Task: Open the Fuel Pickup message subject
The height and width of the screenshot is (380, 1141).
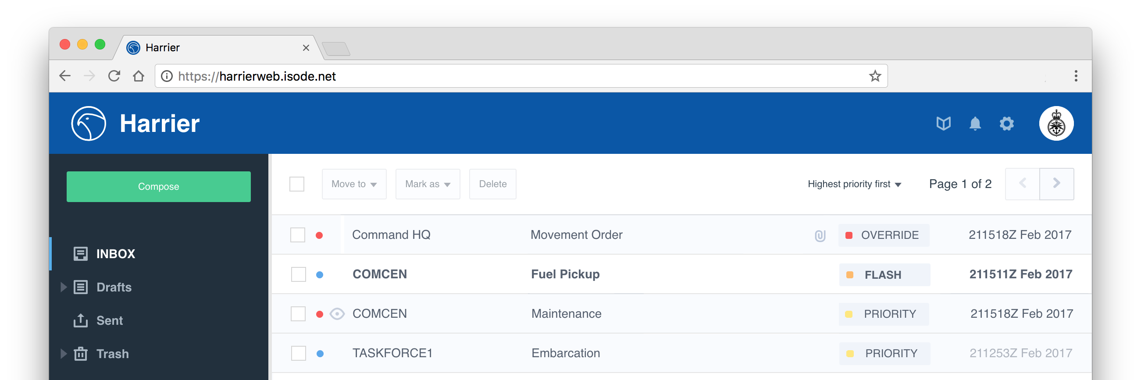Action: pos(565,274)
